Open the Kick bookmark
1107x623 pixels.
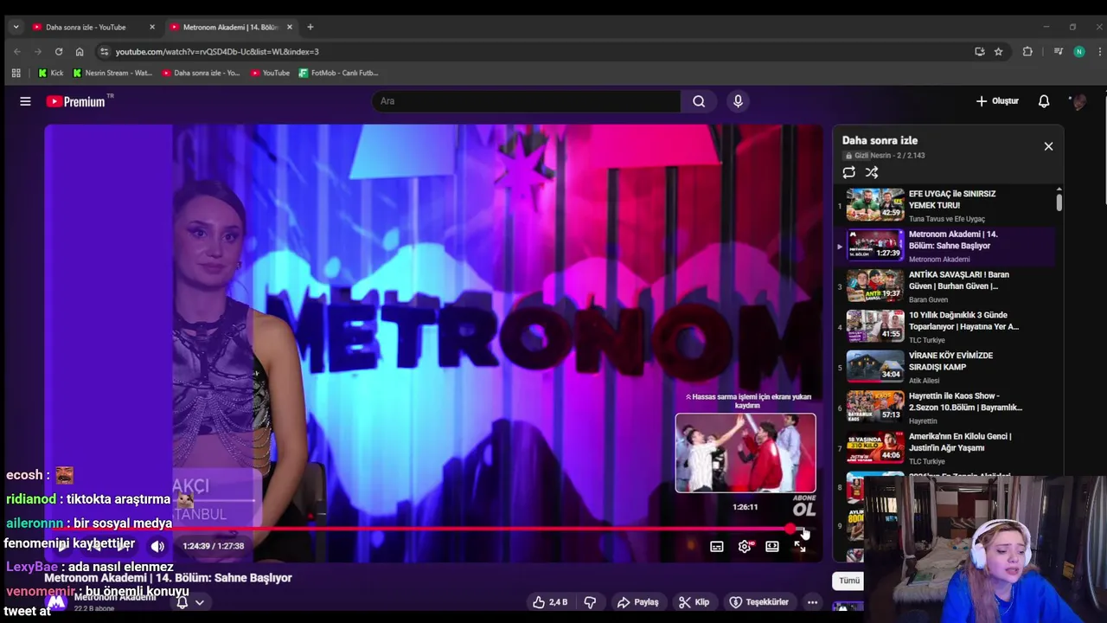(50, 73)
